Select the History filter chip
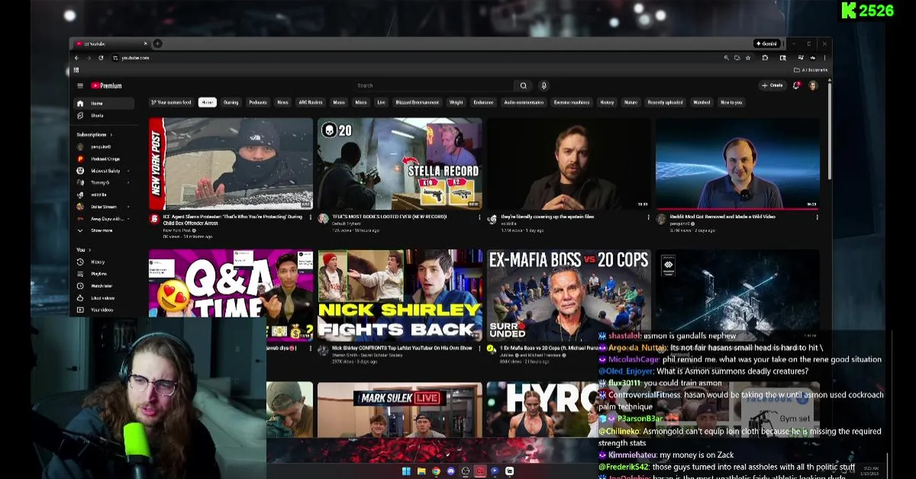 click(x=607, y=102)
